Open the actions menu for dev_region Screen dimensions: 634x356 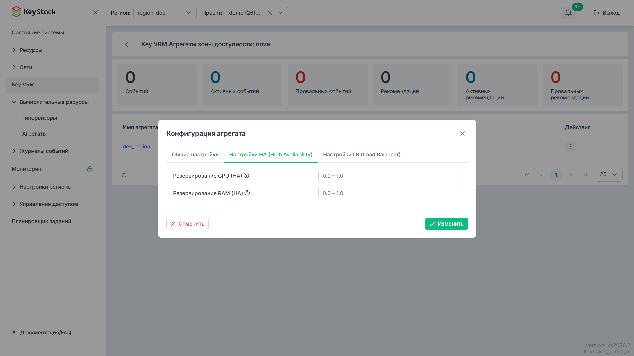pos(570,146)
